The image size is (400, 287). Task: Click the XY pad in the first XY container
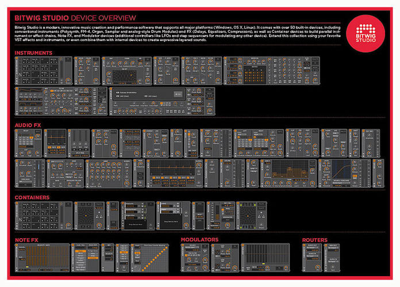click(86, 216)
